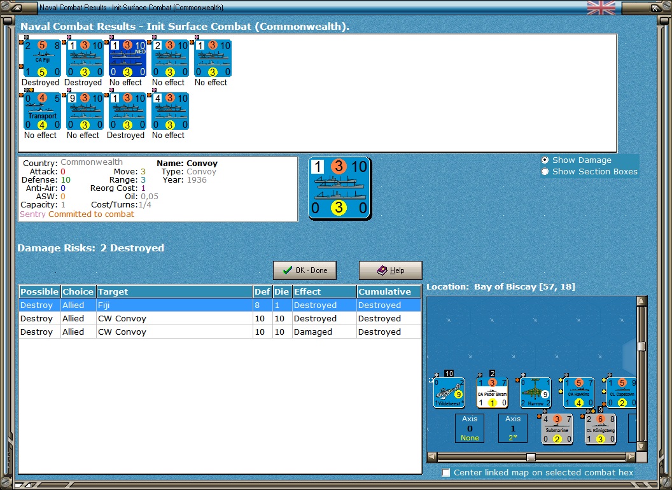The height and width of the screenshot is (490, 672).
Task: Select the convoy counter numbered 2
Action: [170, 59]
